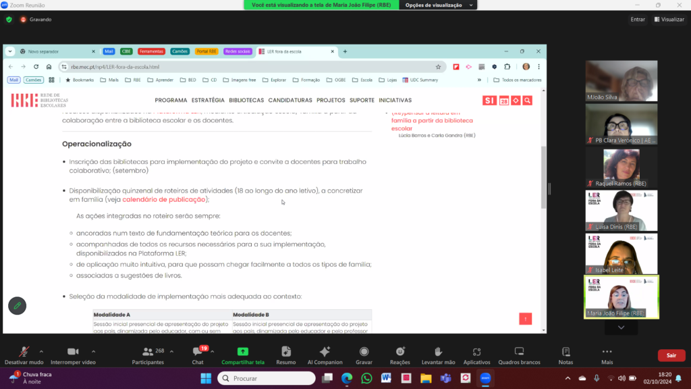The image size is (691, 389).
Task: Expand more participant videos with down chevron
Action: 621,328
